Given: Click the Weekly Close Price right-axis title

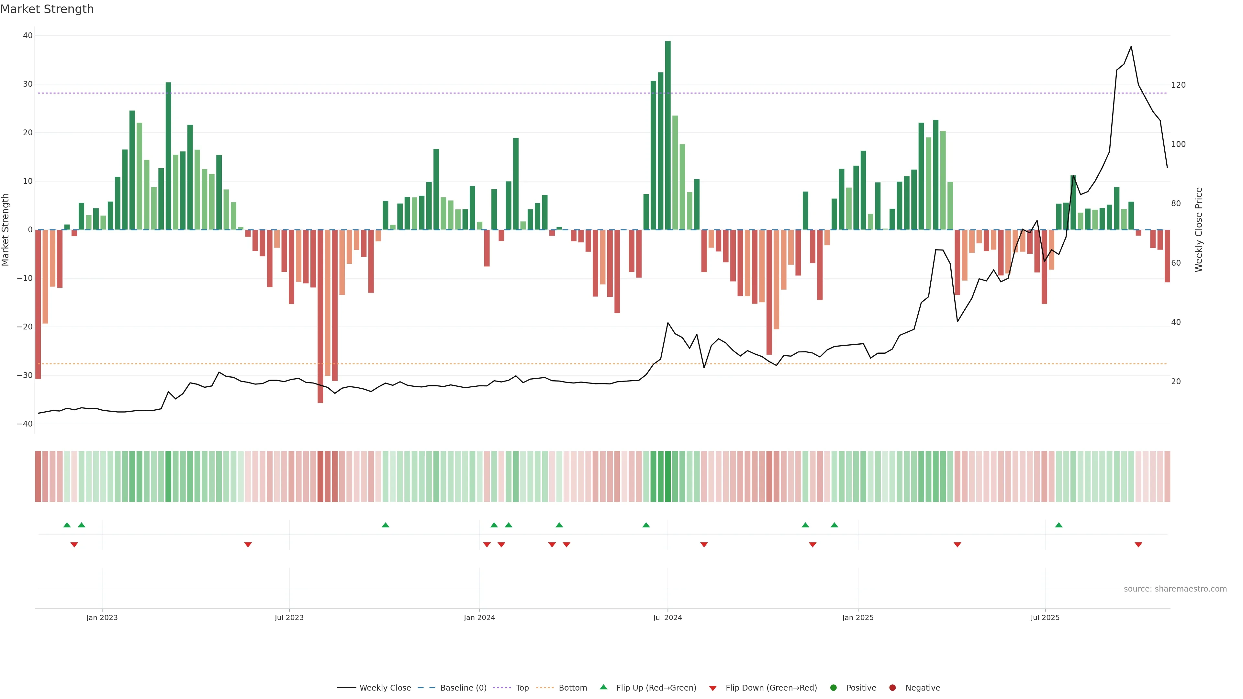Looking at the screenshot, I should pos(1199,230).
